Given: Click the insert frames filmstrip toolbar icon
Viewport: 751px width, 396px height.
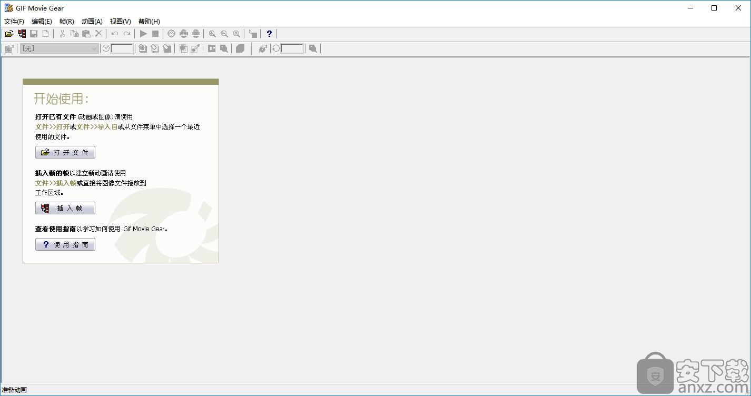Looking at the screenshot, I should point(22,34).
